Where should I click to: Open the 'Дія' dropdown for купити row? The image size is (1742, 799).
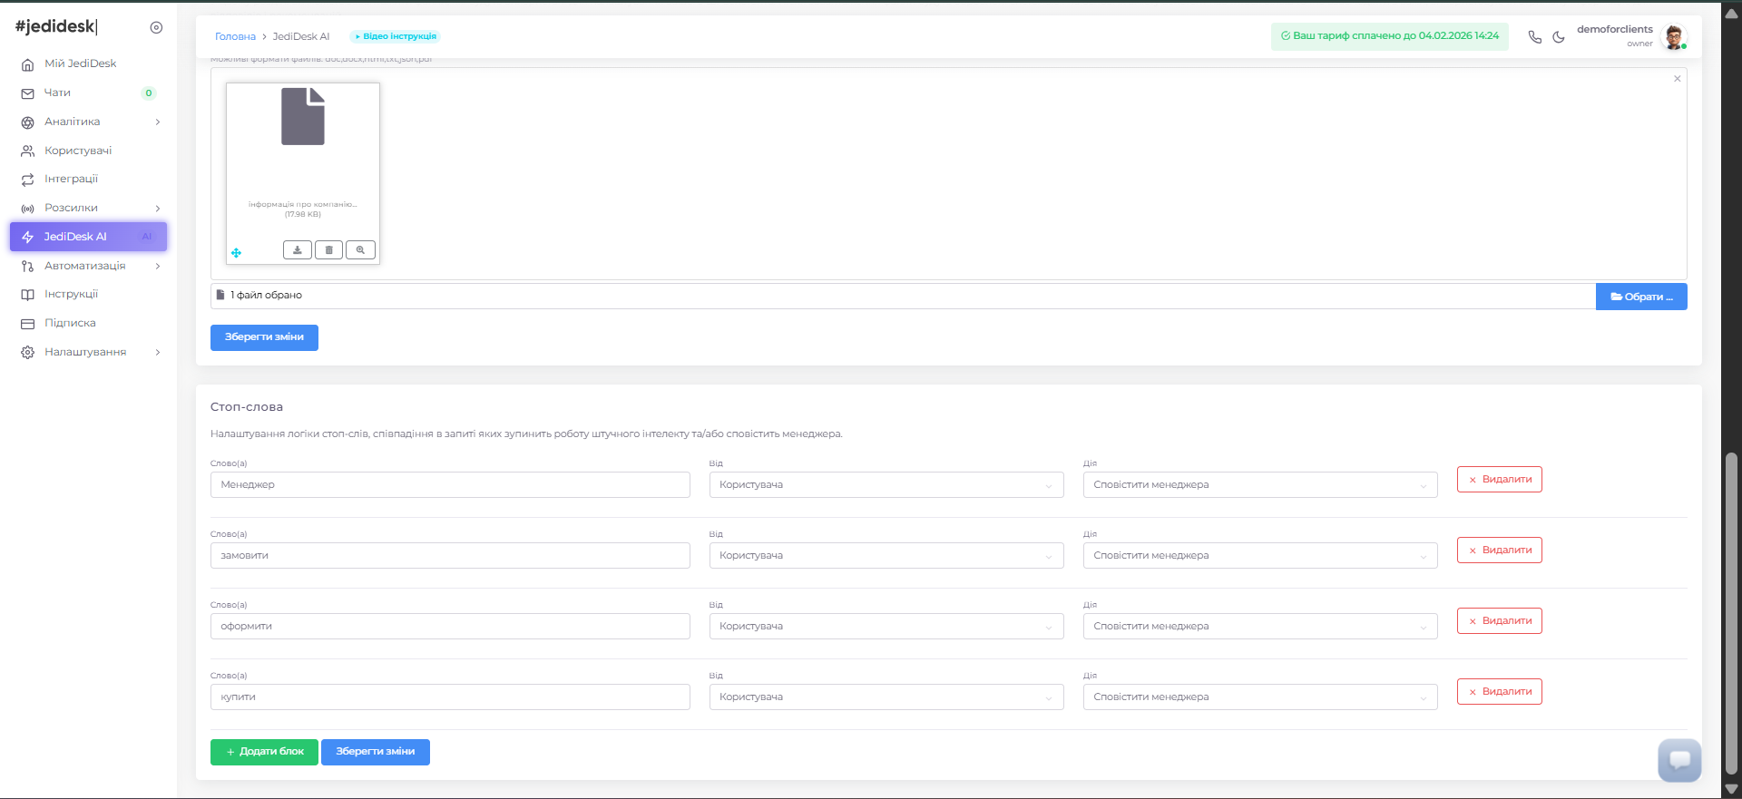click(x=1259, y=697)
